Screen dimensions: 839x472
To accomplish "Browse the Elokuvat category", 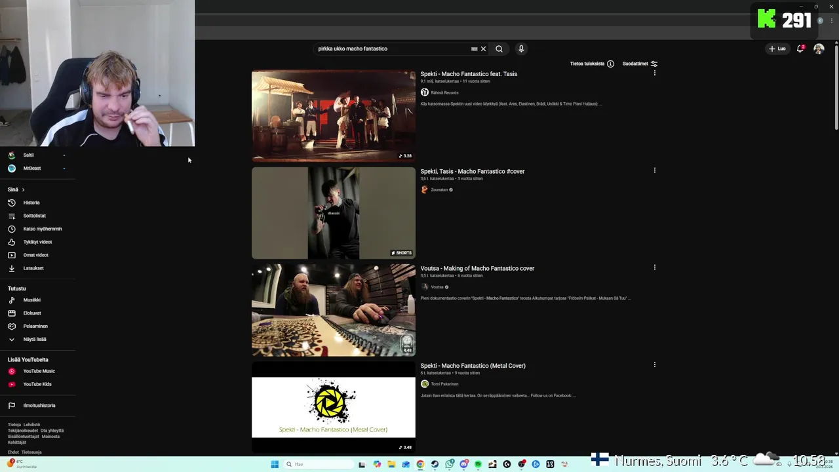I will tap(32, 313).
